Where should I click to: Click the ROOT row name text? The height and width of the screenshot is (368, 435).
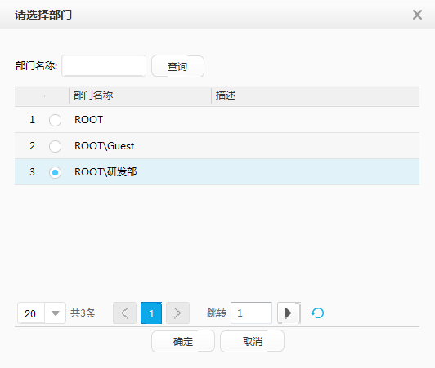(x=89, y=120)
